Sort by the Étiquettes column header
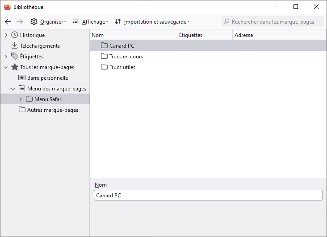 (x=205, y=35)
